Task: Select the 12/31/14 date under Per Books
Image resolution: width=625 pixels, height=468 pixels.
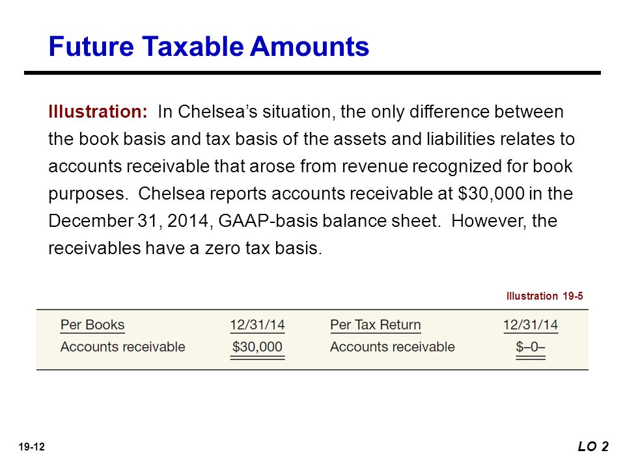Action: coord(257,325)
